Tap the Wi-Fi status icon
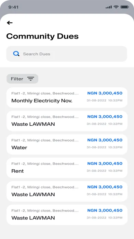This screenshot has height=239, width=134. 116,7
